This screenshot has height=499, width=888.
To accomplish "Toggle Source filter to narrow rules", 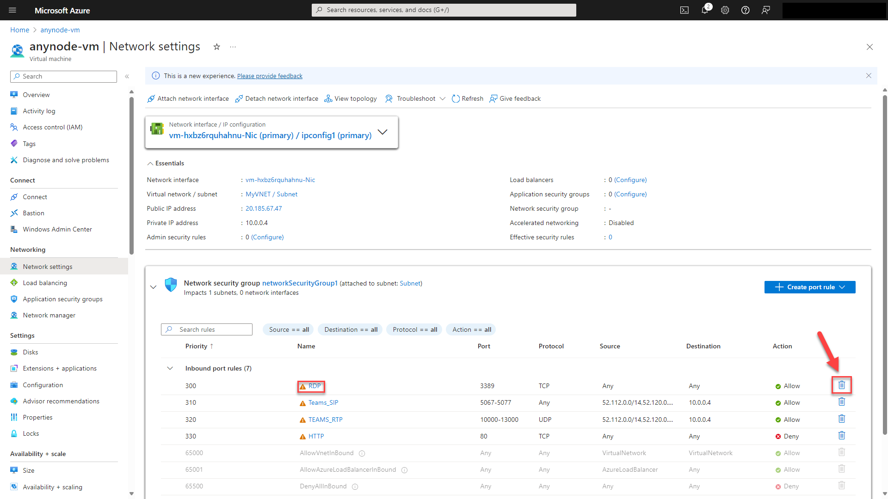I will (289, 329).
